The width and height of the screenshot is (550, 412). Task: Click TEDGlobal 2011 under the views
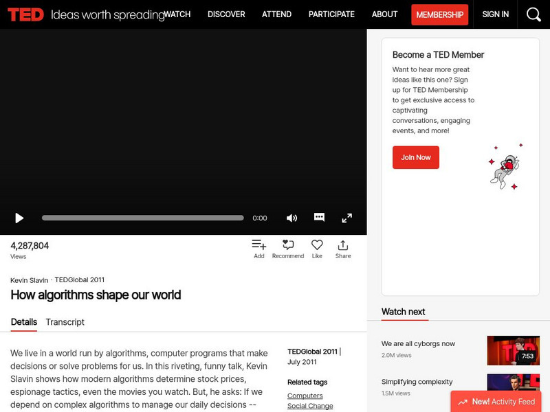pyautogui.click(x=80, y=280)
